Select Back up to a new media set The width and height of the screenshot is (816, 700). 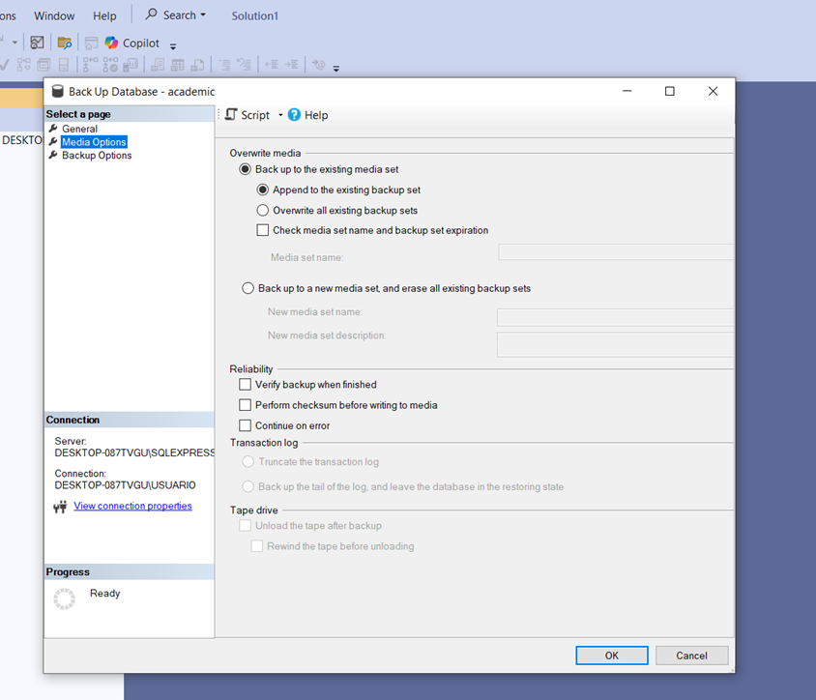tap(248, 288)
